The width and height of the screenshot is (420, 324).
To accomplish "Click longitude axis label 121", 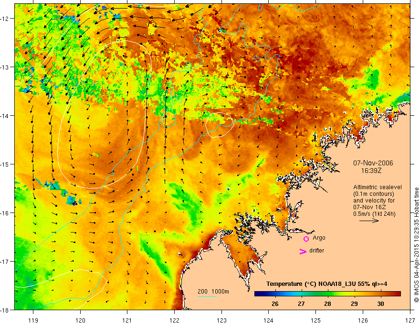I will click(127, 320).
